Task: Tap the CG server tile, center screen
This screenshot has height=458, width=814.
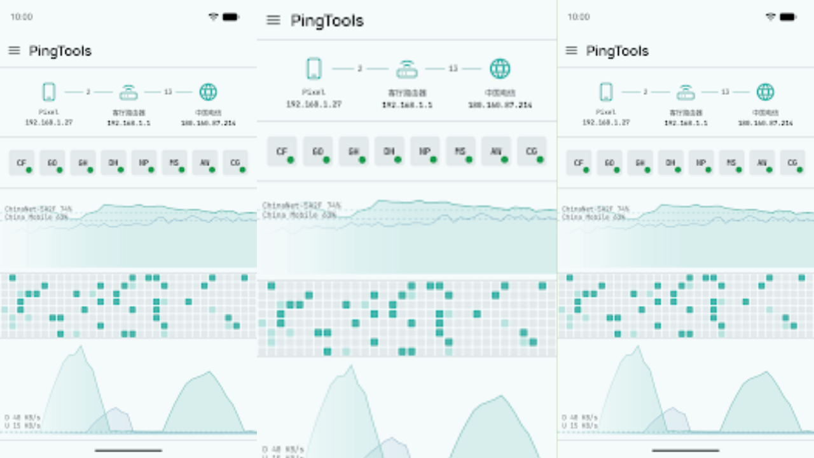Action: [x=532, y=151]
